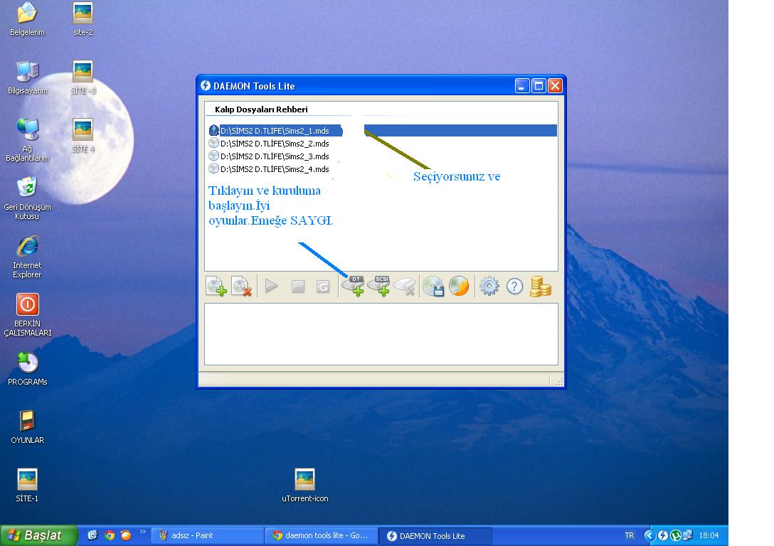
Task: Click the Chrome quick launch icon
Action: click(110, 535)
